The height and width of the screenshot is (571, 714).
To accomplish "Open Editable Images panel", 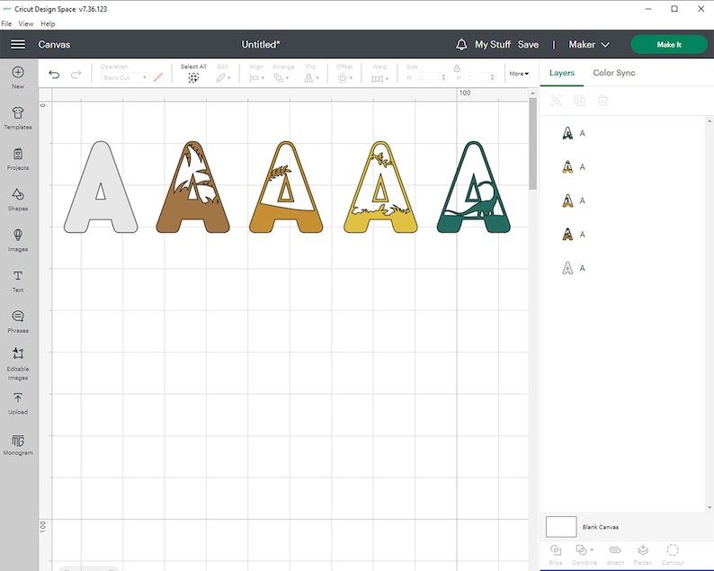I will click(x=18, y=364).
